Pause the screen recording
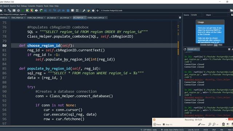 157,124
